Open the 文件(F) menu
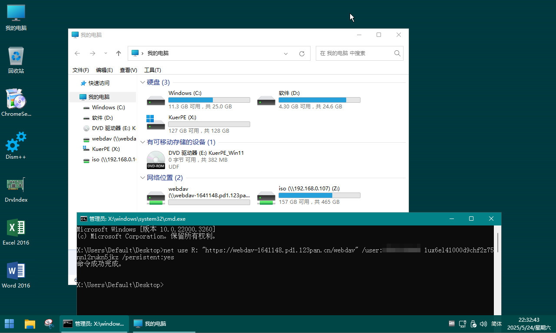The height and width of the screenshot is (333, 556). pos(81,70)
